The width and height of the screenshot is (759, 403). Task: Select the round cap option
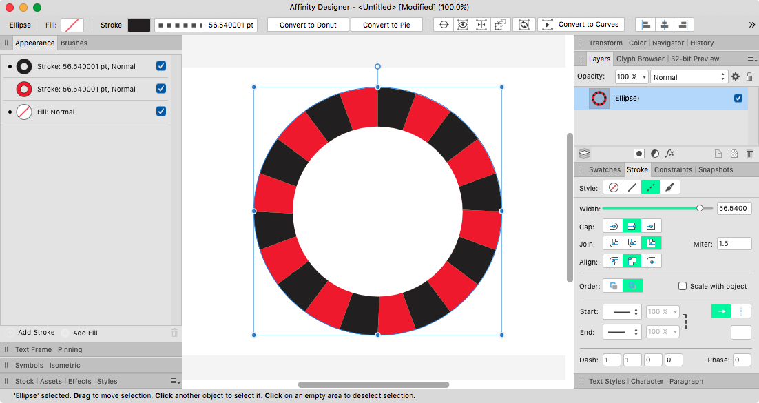(613, 225)
